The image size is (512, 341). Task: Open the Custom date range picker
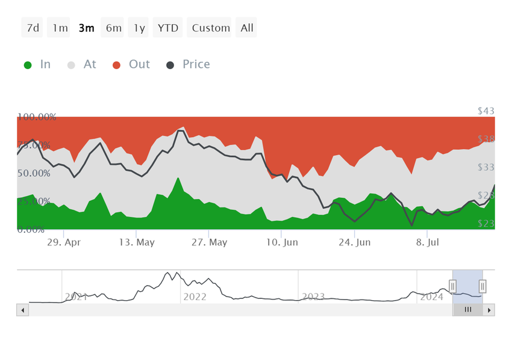click(x=211, y=28)
